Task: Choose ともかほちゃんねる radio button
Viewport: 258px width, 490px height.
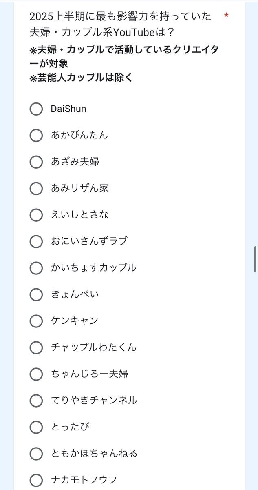Action: [x=36, y=454]
